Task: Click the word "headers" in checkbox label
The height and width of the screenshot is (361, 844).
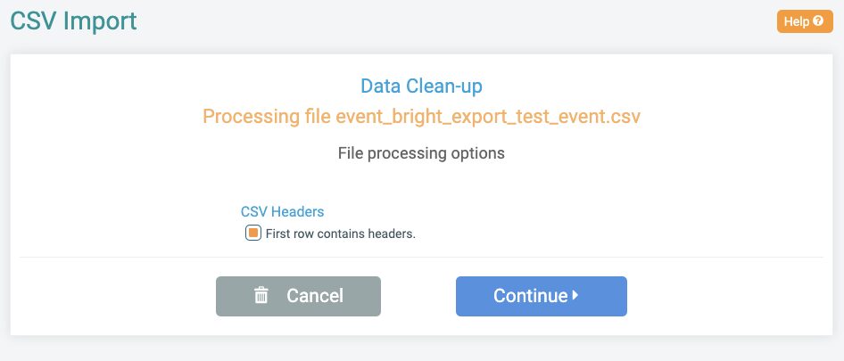Action: (392, 234)
